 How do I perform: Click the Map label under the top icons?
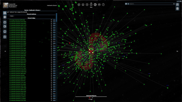tap(91, 7)
